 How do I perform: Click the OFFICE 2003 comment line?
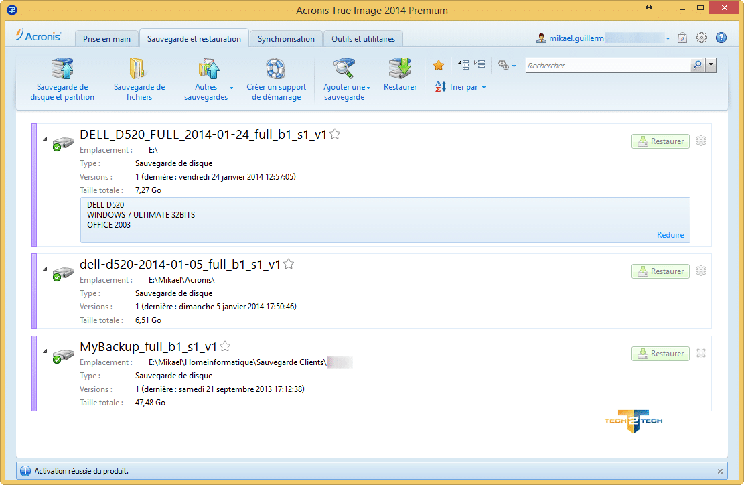tap(108, 225)
